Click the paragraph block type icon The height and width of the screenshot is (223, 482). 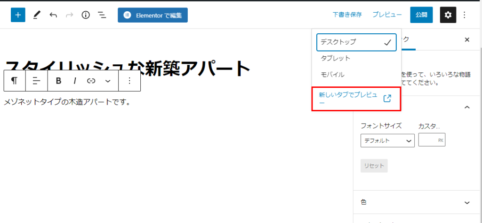click(x=15, y=81)
